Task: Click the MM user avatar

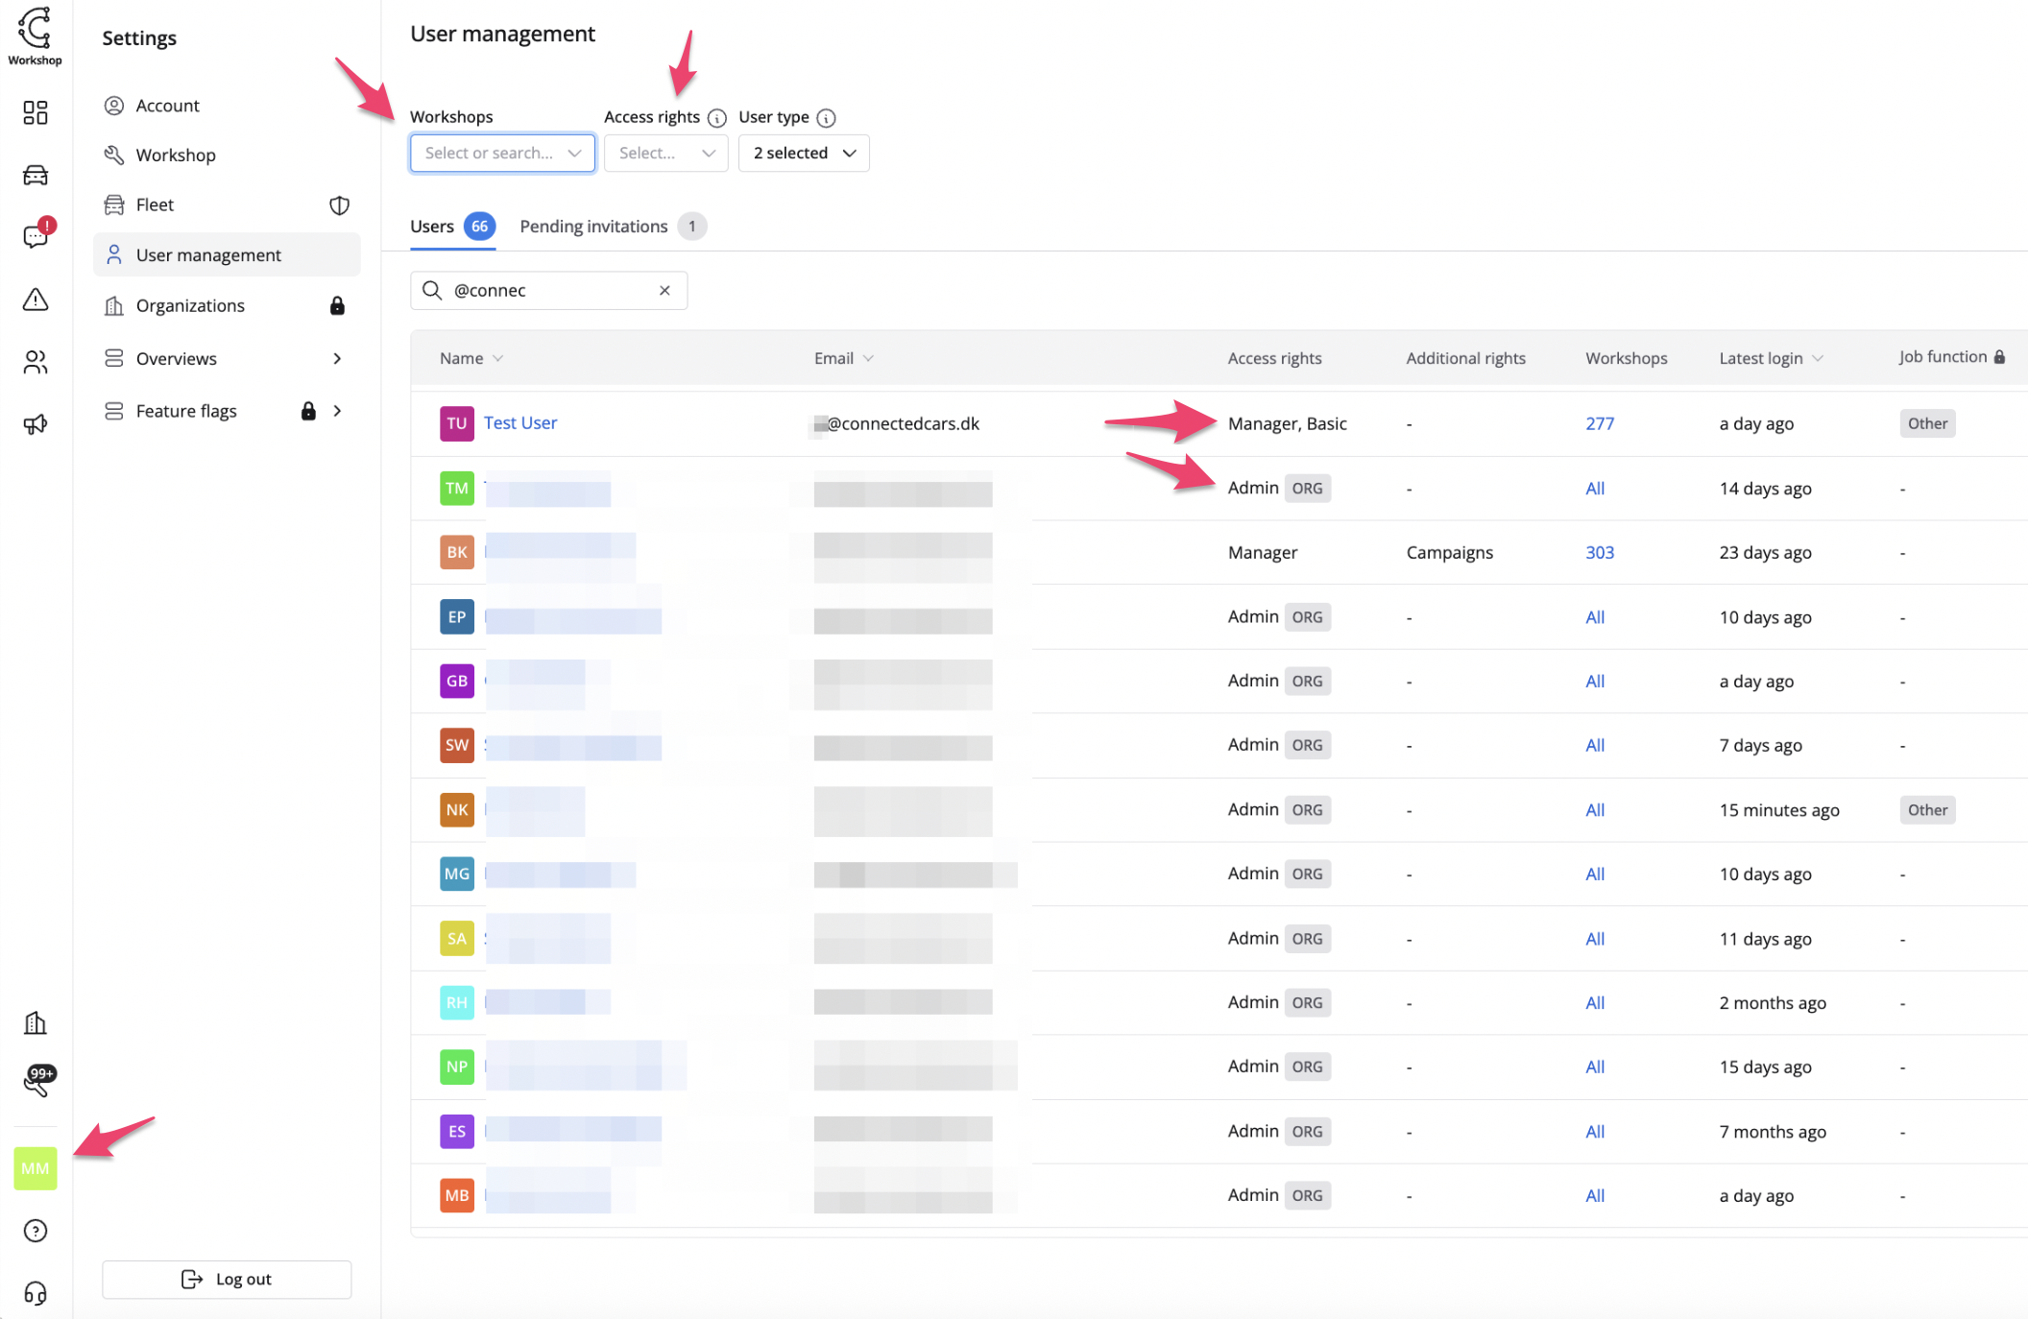Action: coord(36,1168)
